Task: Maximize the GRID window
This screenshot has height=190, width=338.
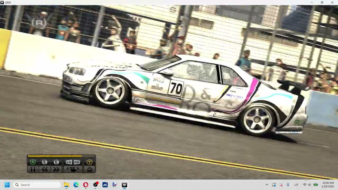Action: (x=322, y=3)
